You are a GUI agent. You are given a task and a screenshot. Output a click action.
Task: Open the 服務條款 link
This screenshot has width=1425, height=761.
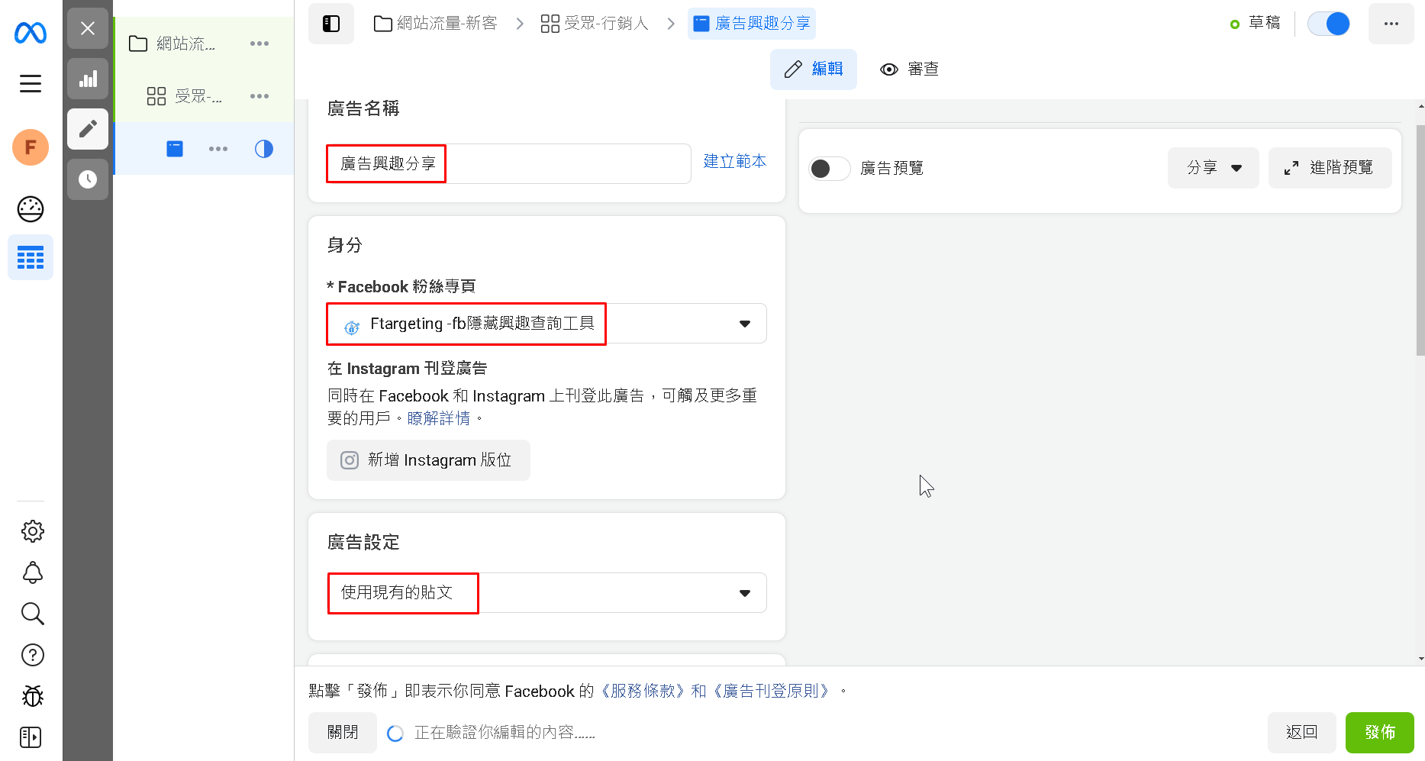[643, 691]
